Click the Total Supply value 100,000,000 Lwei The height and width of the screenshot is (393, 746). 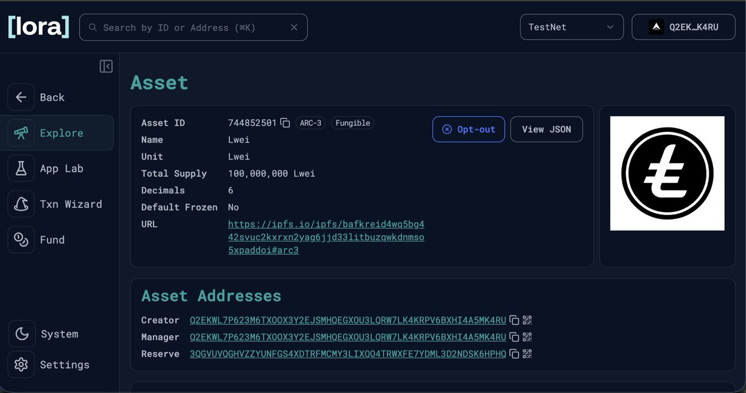(x=272, y=173)
